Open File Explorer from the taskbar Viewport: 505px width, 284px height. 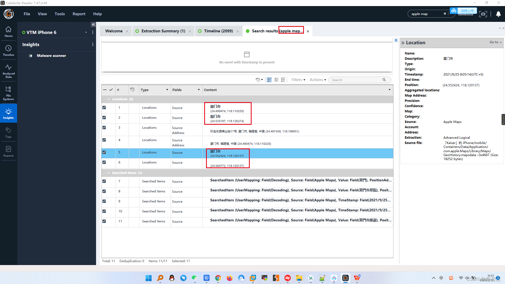tap(299, 278)
